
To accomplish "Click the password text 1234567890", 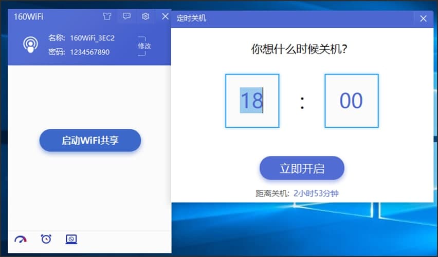I will [x=89, y=52].
